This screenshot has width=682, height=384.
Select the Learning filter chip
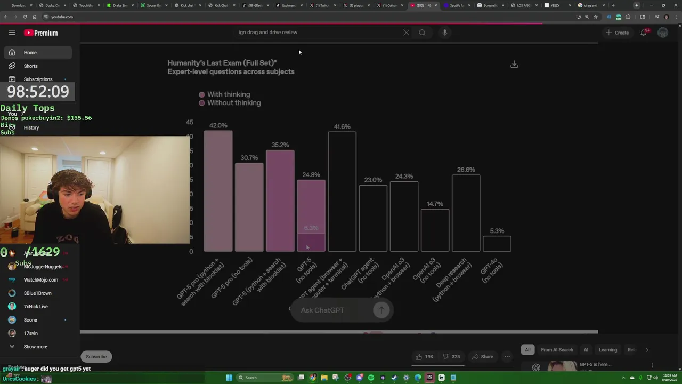[608, 350]
